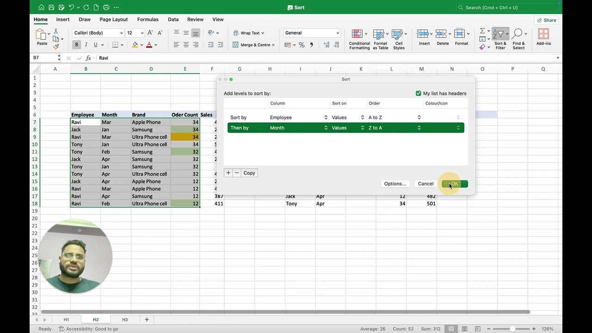Toggle Bold formatting button
This screenshot has width=592, height=333.
[x=76, y=45]
